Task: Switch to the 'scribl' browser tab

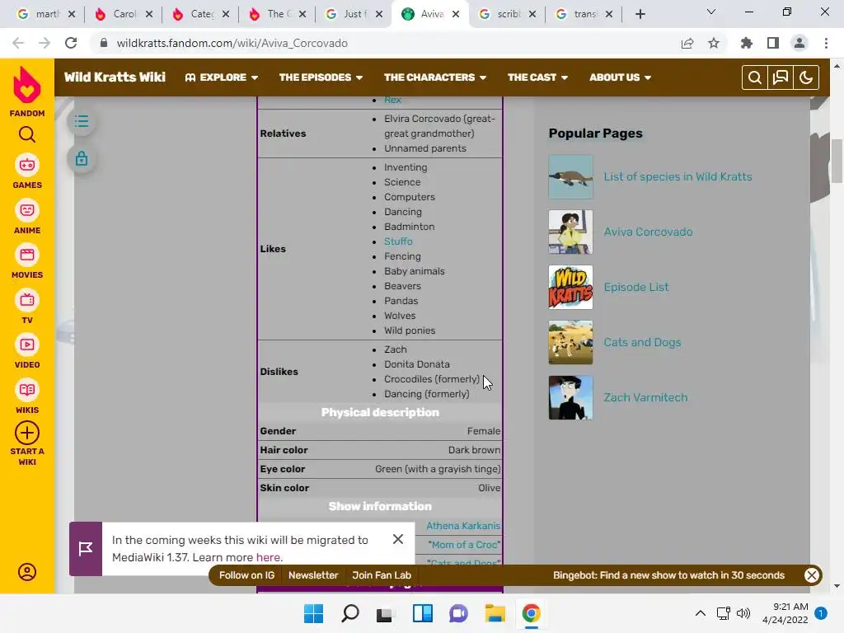Action: [507, 14]
